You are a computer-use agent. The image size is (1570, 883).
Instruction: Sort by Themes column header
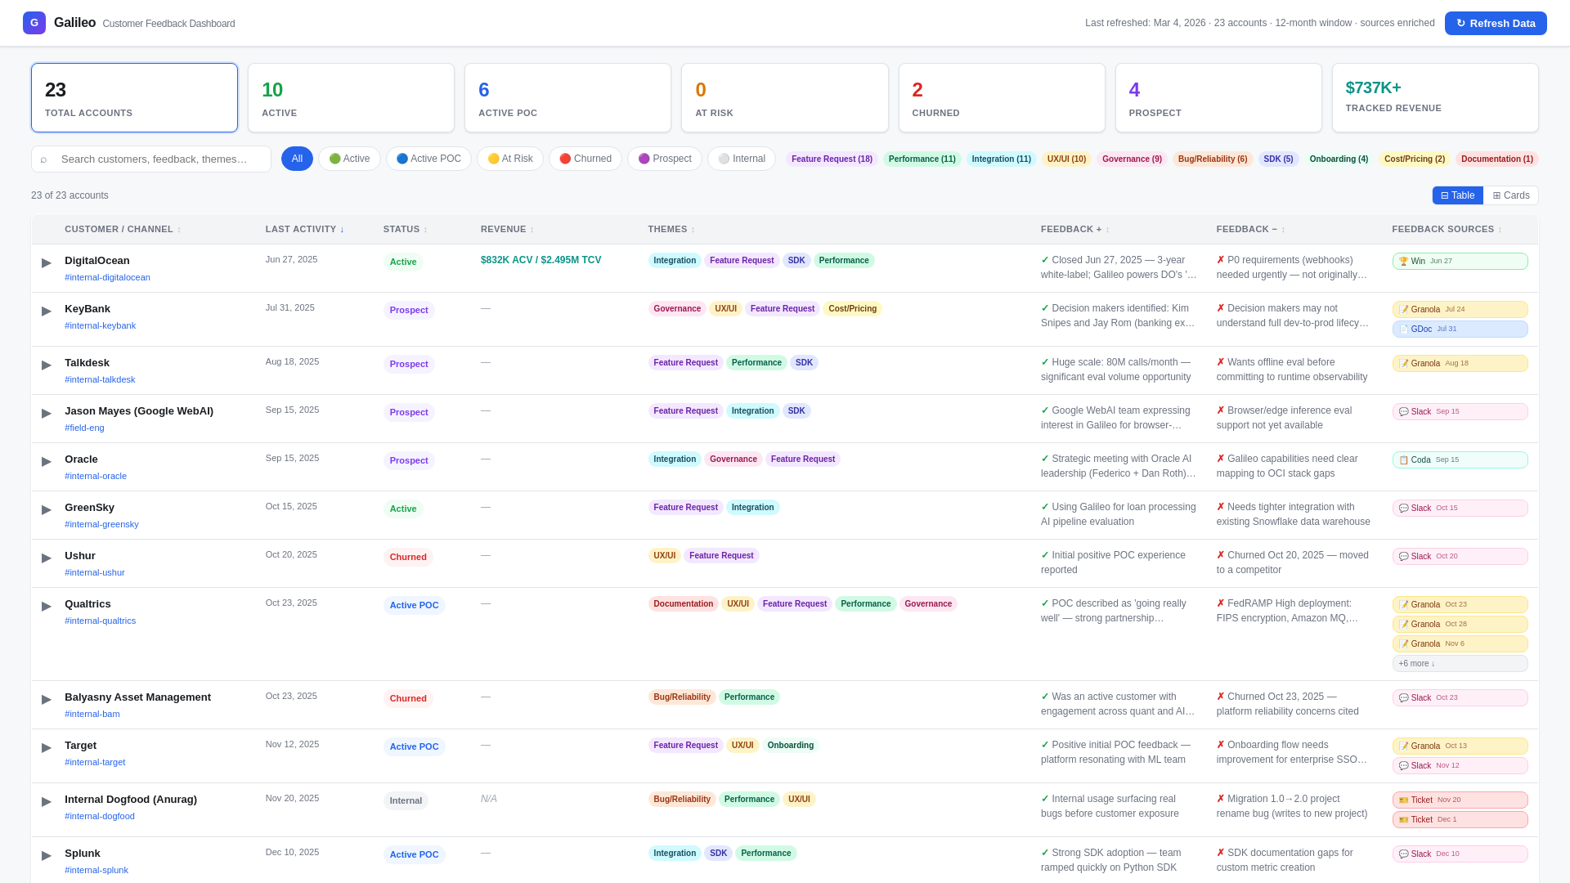pyautogui.click(x=671, y=230)
